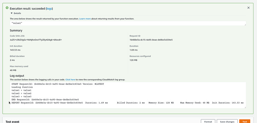Click the Execution result succeeded heading
The width and height of the screenshot is (257, 123).
coord(31,9)
